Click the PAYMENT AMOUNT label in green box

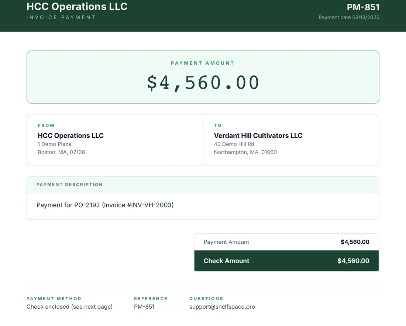(203, 63)
